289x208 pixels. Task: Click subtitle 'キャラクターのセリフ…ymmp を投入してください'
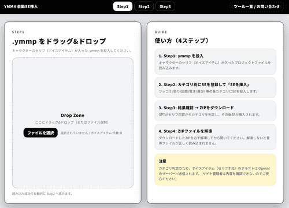(x=72, y=51)
